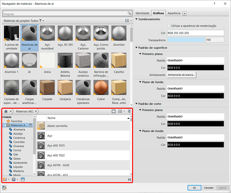Viewport: 231px width, 193px height.
Task: Click the Transparência slider bar
Action: 186,40
